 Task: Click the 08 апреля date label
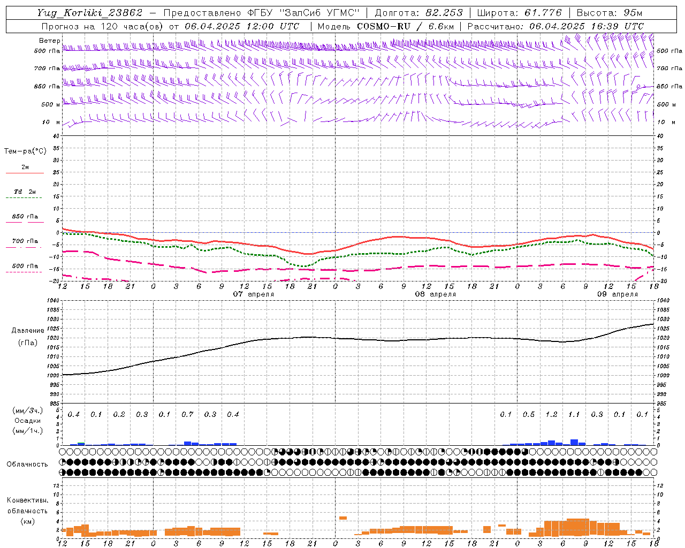coord(436,294)
